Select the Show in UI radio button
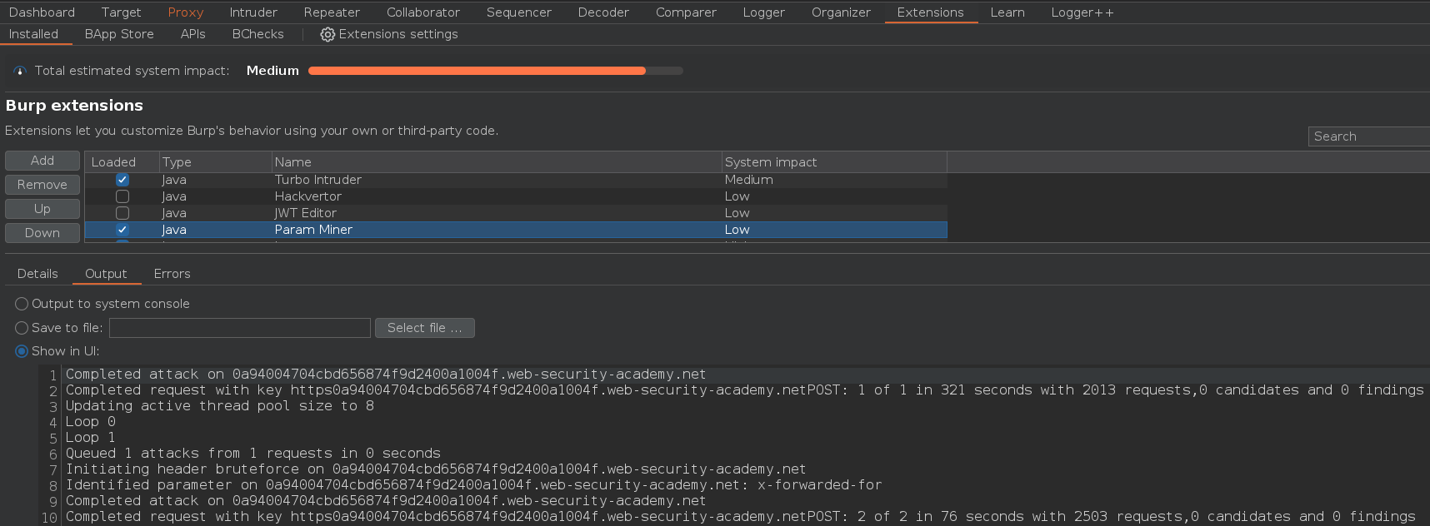Screen dimensions: 1430x526 pyautogui.click(x=22, y=351)
